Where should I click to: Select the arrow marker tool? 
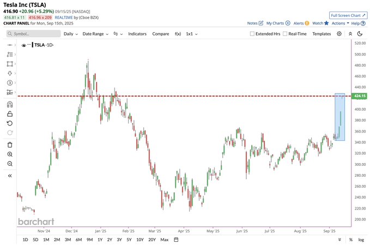coord(10,73)
